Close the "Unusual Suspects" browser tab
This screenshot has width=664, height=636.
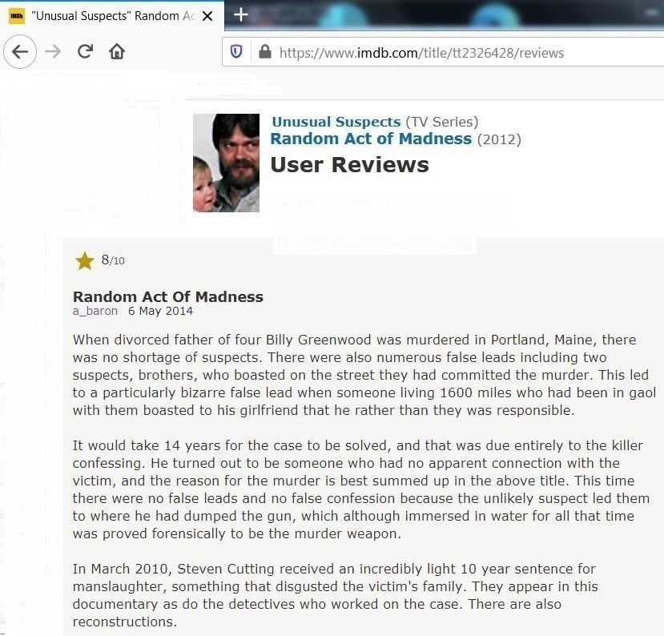click(207, 16)
